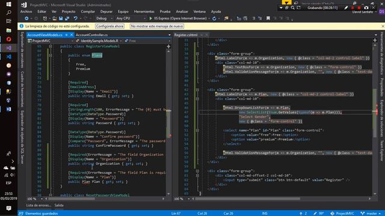
Task: Toggle pin on AccountViewModels.cs tab
Action: pyautogui.click(x=66, y=35)
